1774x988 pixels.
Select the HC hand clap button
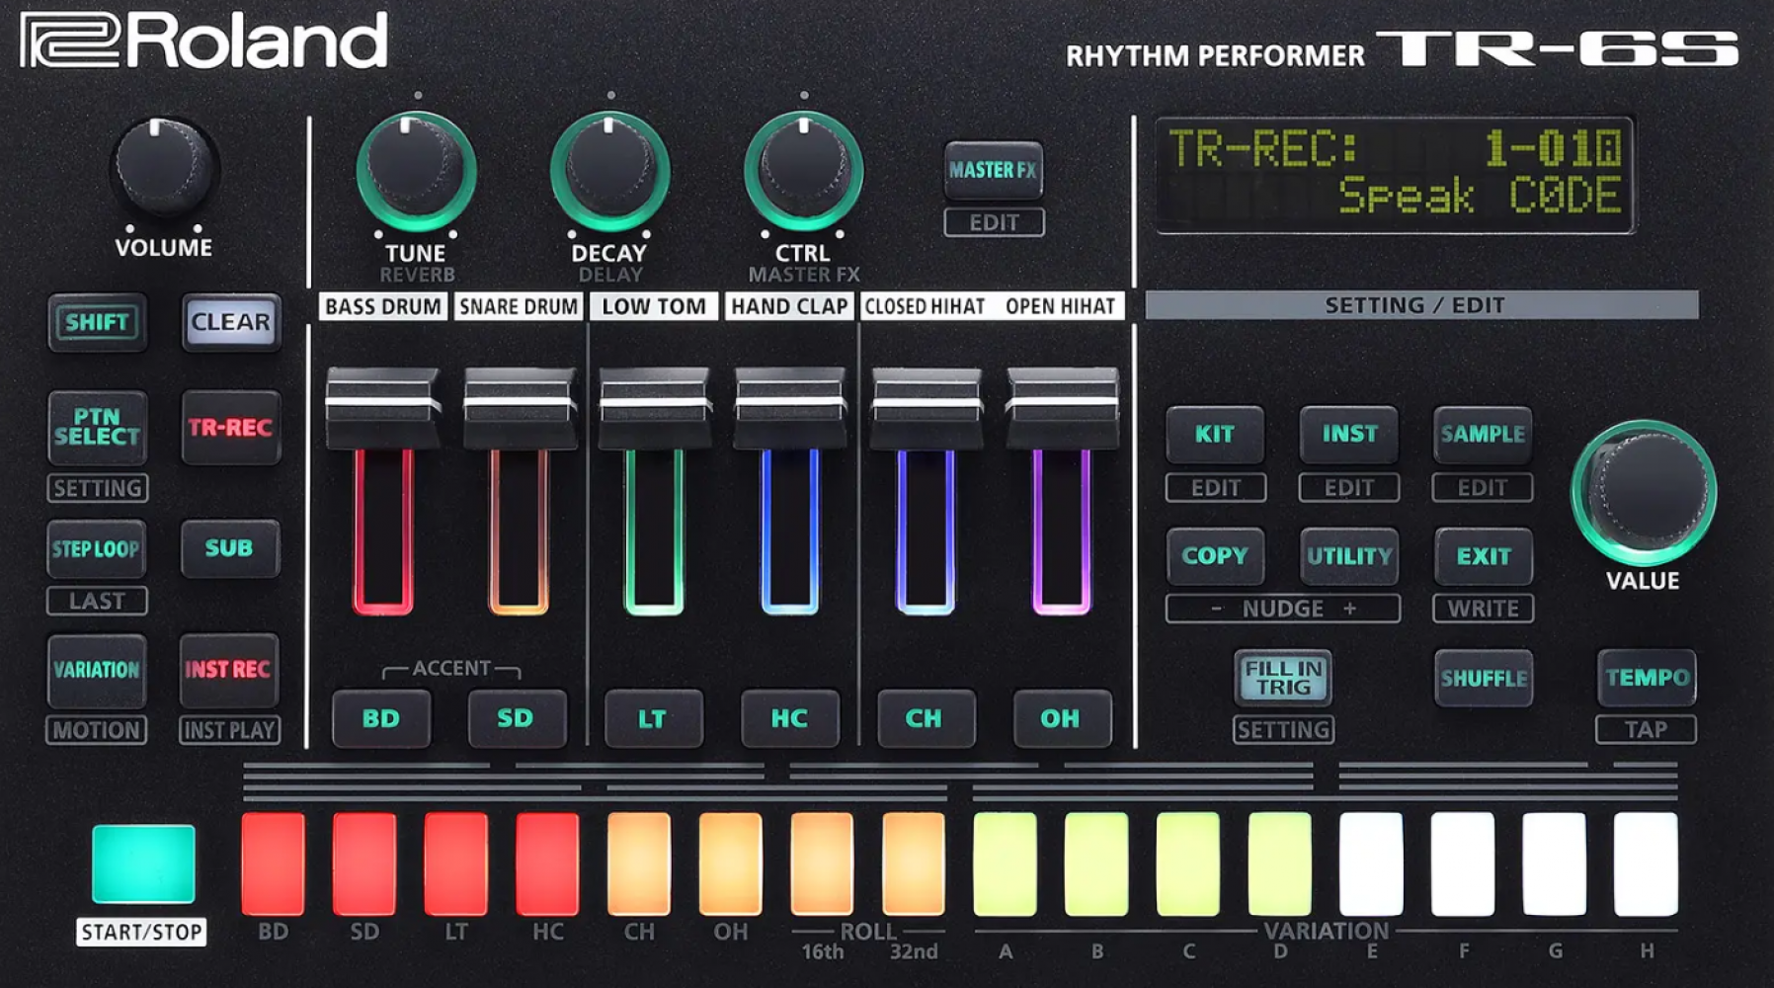point(789,718)
